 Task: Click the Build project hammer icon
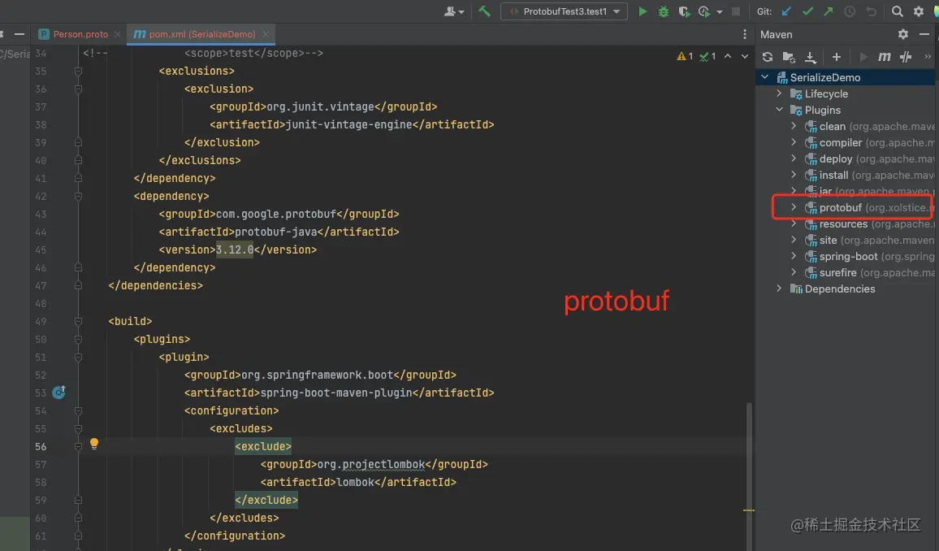coord(484,11)
